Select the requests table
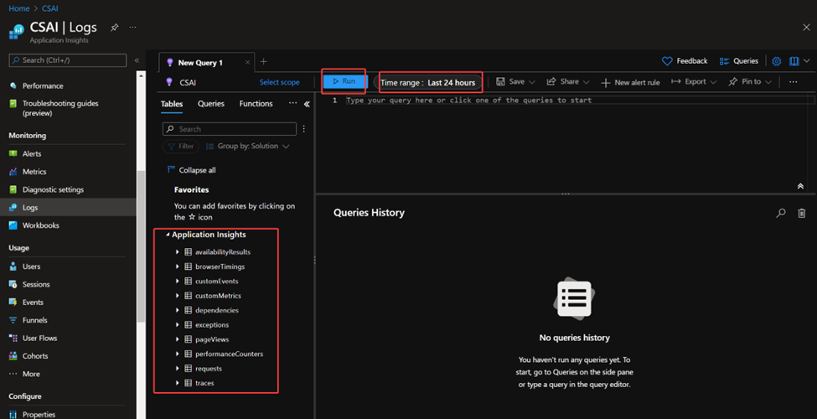The image size is (817, 419). point(209,369)
